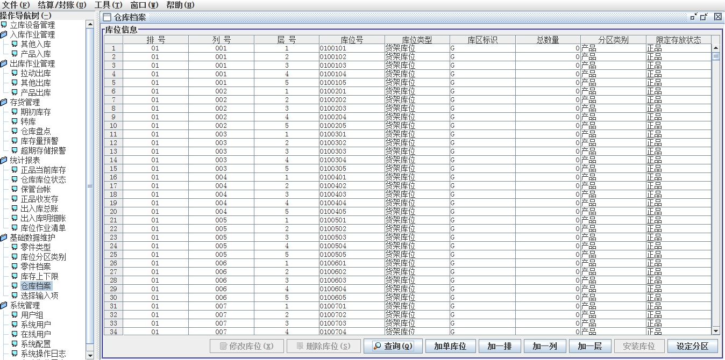This screenshot has height=360, width=725.
Task: Click the monitor icon beside 零件档案
Action: click(x=15, y=267)
